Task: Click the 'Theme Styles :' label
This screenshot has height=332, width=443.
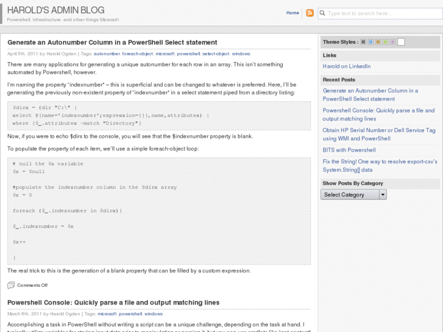Action: tap(341, 42)
